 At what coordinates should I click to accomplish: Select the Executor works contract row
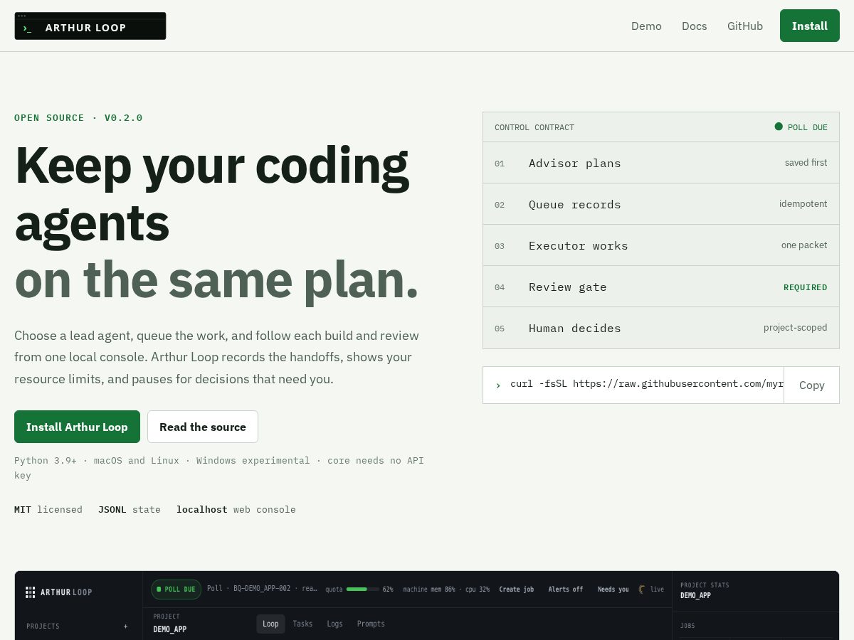point(661,245)
